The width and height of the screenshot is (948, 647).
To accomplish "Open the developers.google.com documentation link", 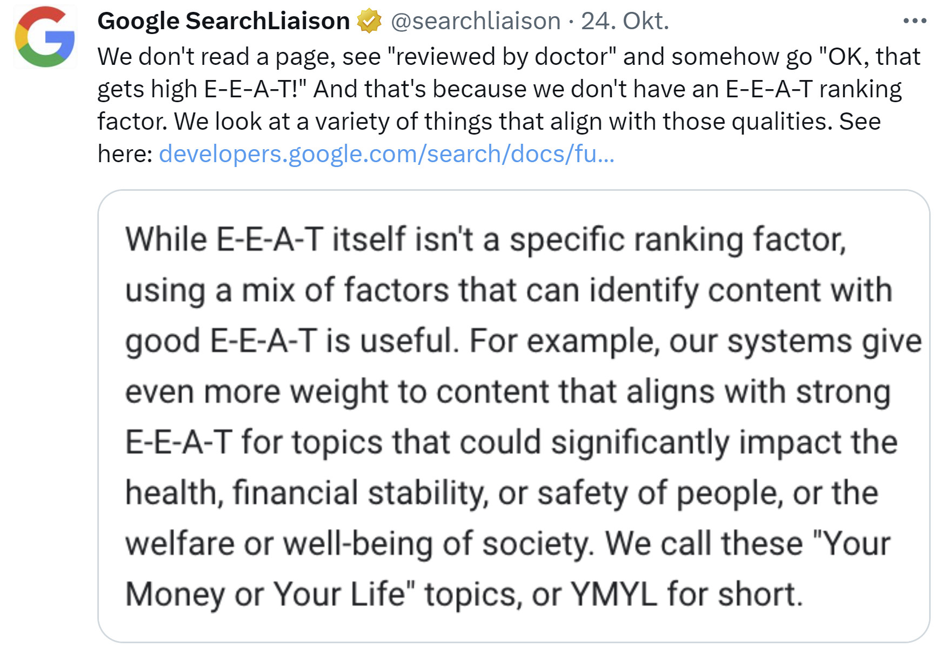I will pos(386,154).
